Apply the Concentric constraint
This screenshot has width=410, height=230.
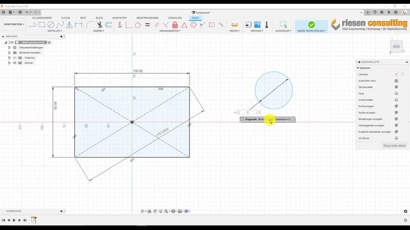pos(193,25)
